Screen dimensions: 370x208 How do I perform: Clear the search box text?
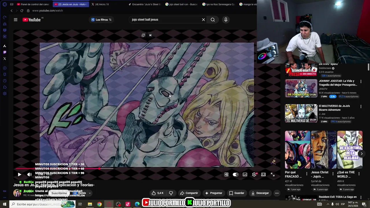tap(203, 20)
